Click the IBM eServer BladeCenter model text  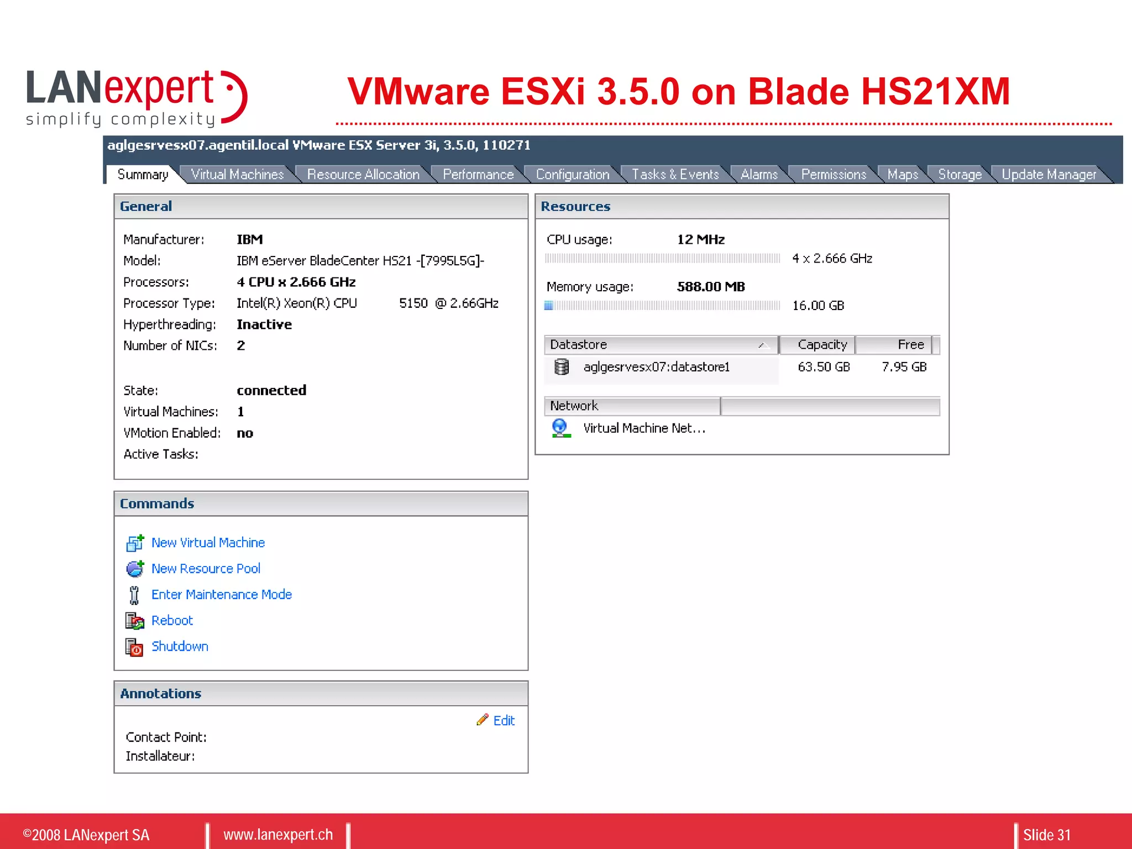360,261
